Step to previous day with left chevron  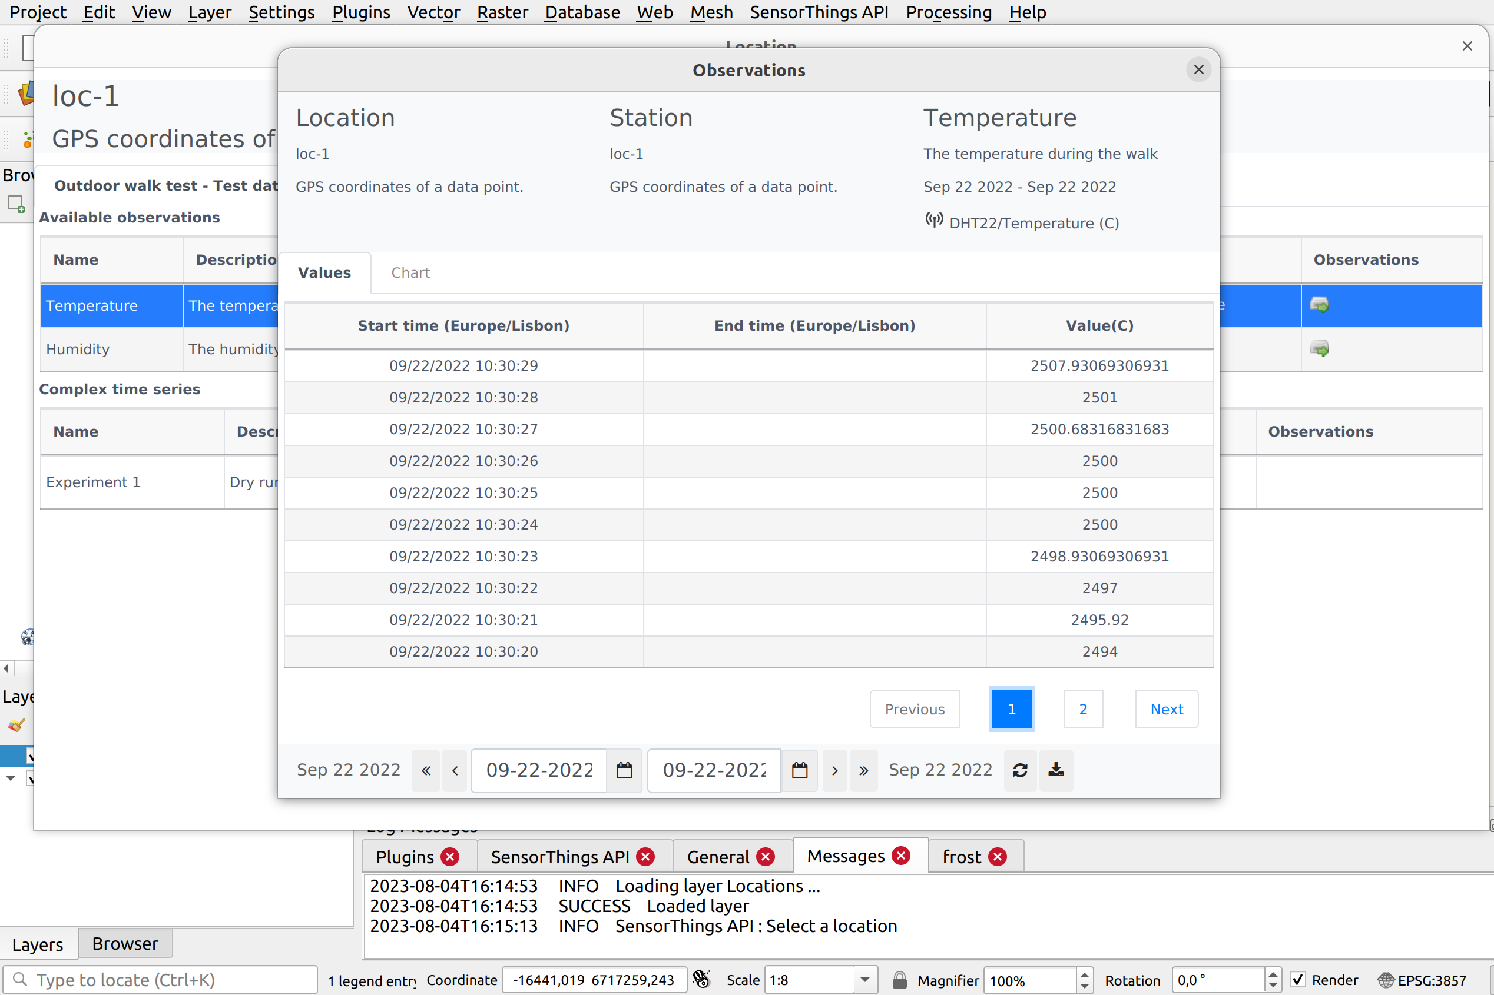tap(455, 770)
